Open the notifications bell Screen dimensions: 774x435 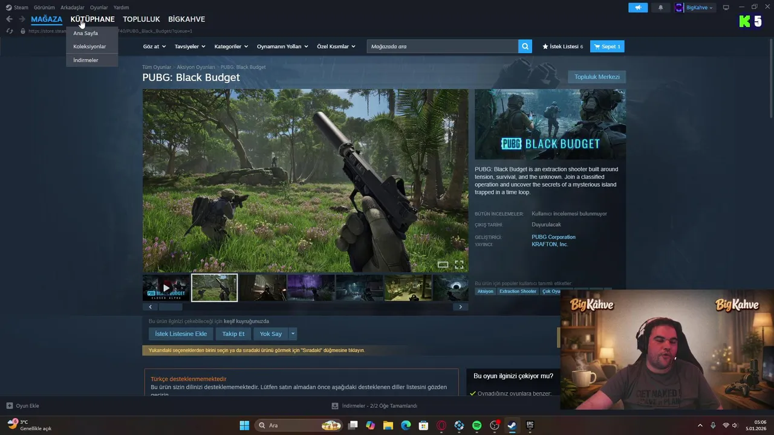[660, 7]
